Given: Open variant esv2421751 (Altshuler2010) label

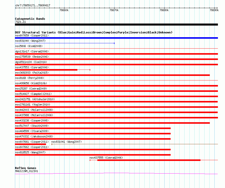Looking at the screenshot, I should pos(35,99).
